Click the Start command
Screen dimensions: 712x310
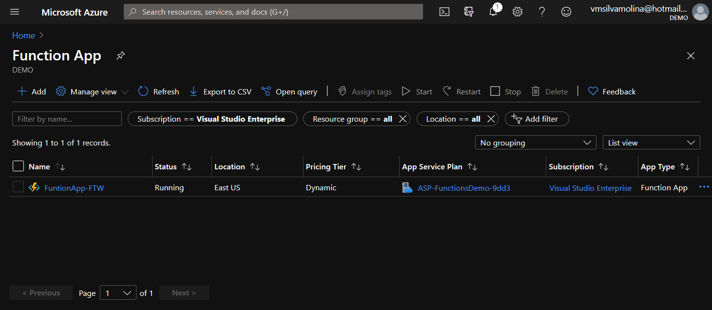417,91
